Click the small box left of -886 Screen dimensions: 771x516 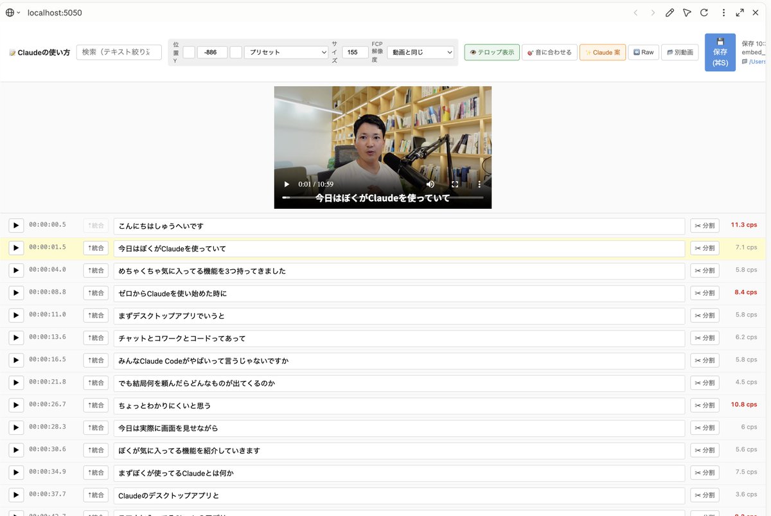(x=189, y=53)
